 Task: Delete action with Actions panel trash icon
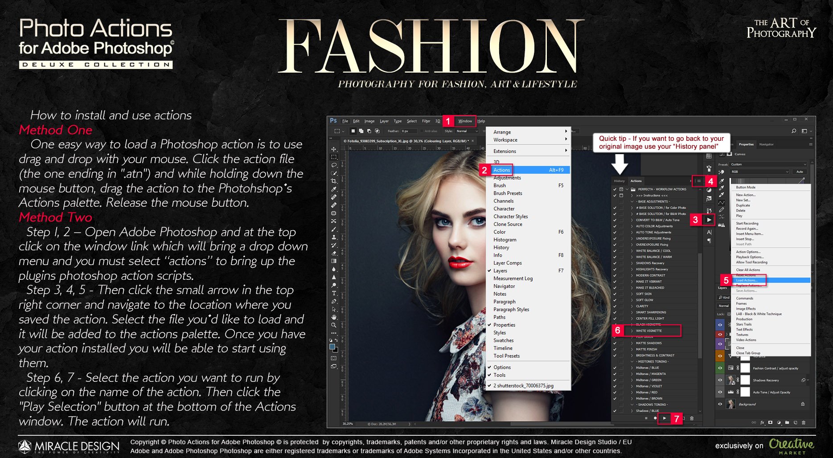692,418
